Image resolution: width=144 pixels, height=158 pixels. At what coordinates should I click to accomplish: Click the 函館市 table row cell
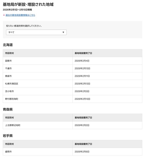pos(38,61)
